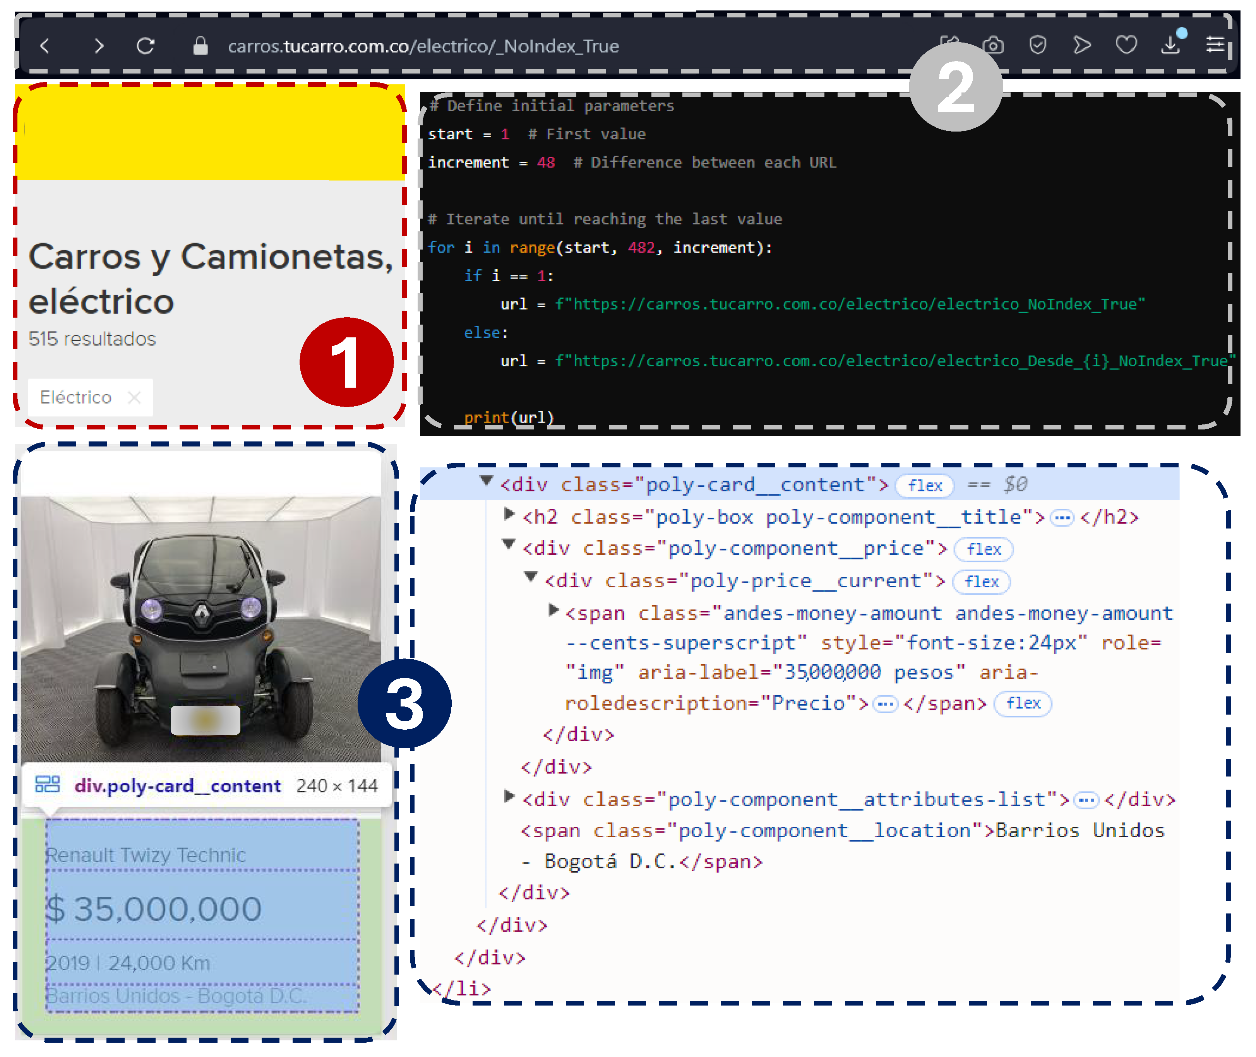
Task: Remove the Eléctrico filter with X
Action: pyautogui.click(x=134, y=397)
